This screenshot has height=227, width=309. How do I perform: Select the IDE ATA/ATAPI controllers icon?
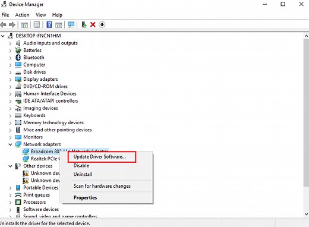[x=18, y=101]
